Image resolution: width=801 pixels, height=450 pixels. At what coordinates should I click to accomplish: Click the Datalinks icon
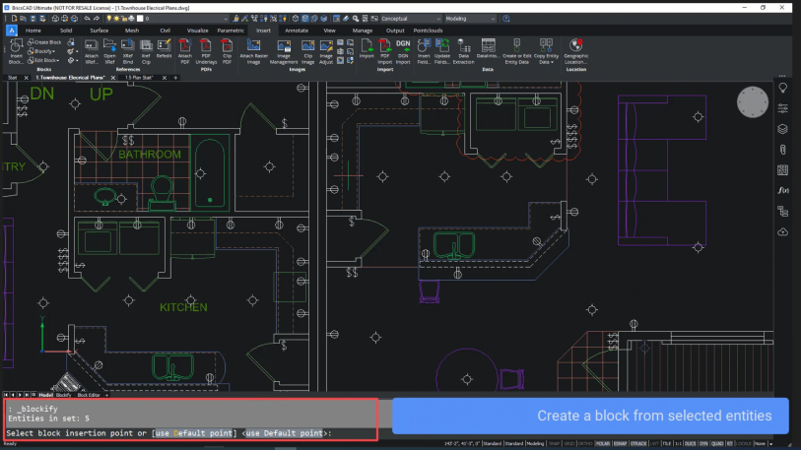point(488,49)
